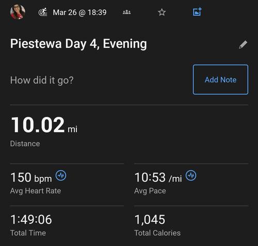
Task: Tap the 1,045 Total Calories value
Action: click(150, 220)
